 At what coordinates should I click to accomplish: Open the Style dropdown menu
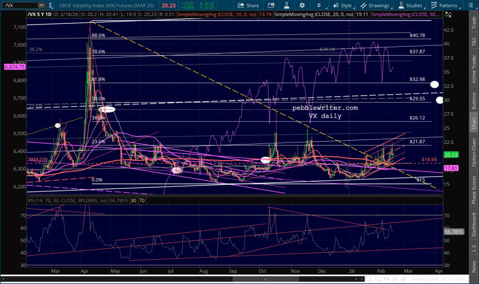tap(342, 6)
